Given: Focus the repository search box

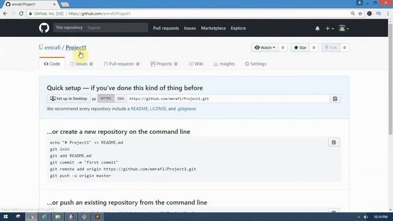Looking at the screenshot, I should (x=117, y=28).
